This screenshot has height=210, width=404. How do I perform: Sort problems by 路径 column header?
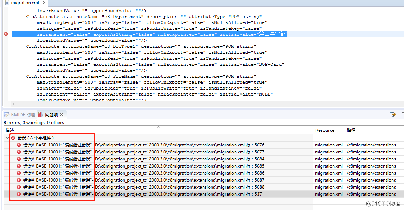point(374,130)
